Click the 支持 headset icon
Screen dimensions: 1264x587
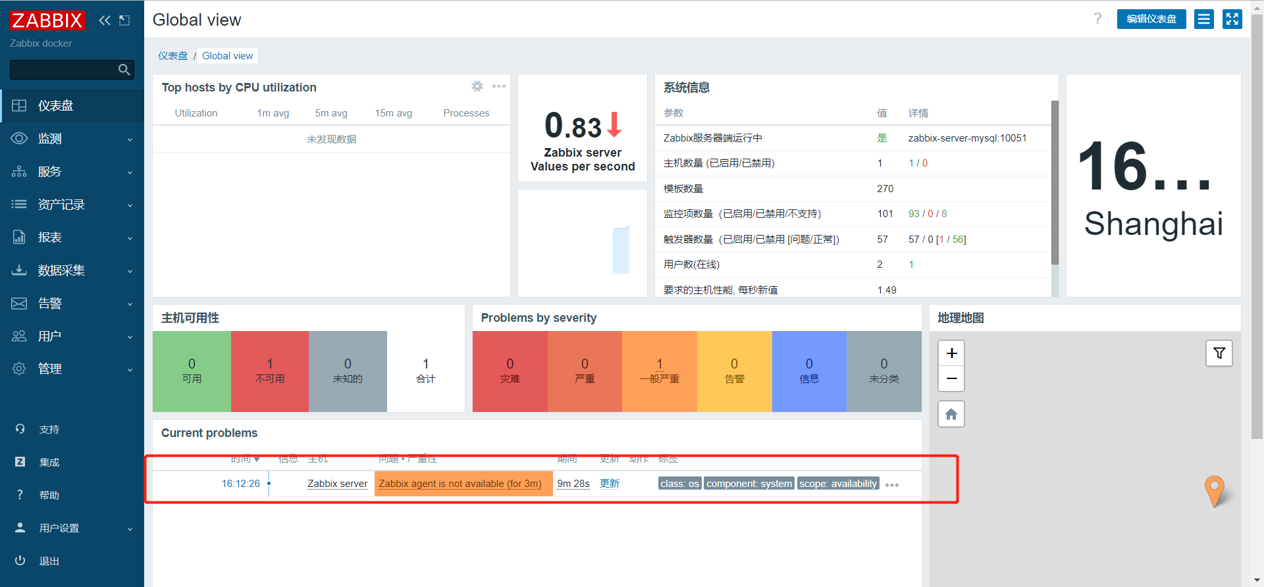pos(20,429)
